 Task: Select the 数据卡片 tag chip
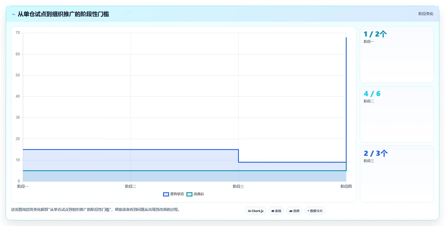click(315, 211)
